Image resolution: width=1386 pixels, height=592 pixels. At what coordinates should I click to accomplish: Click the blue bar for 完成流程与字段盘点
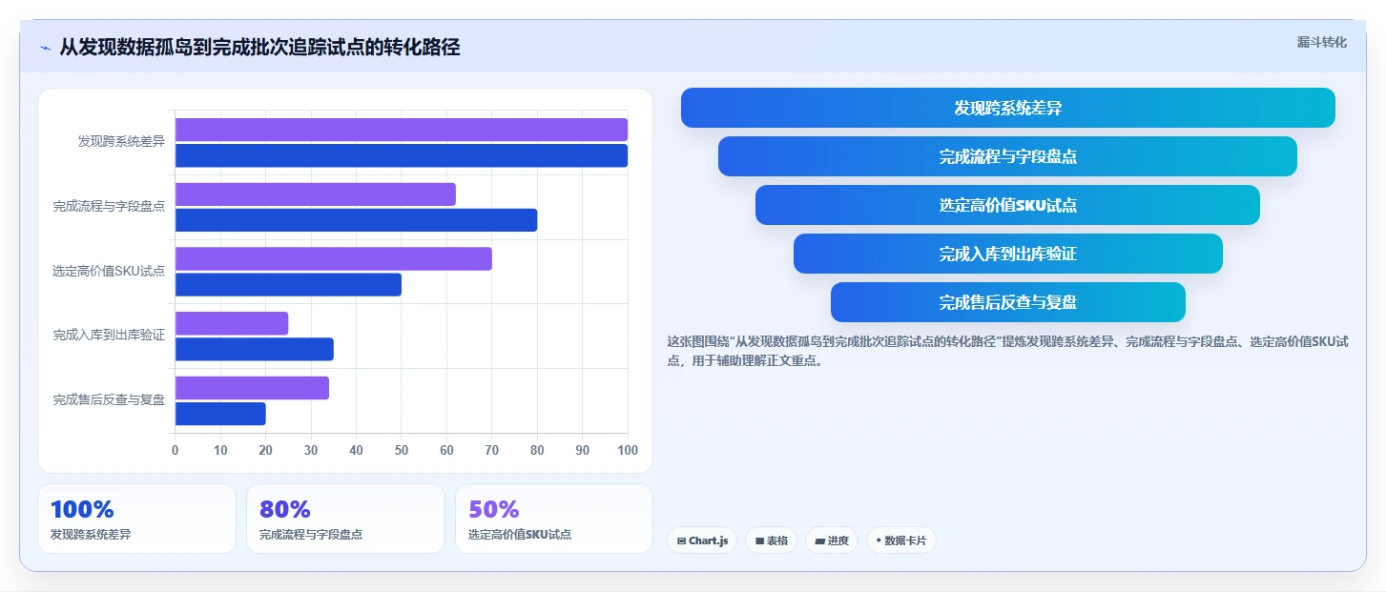pos(357,220)
